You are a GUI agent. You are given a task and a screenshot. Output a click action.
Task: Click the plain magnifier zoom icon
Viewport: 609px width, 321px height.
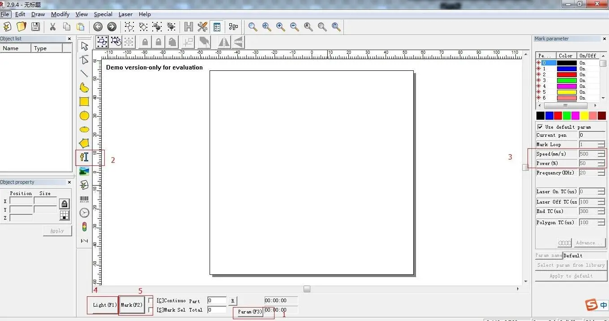(253, 27)
